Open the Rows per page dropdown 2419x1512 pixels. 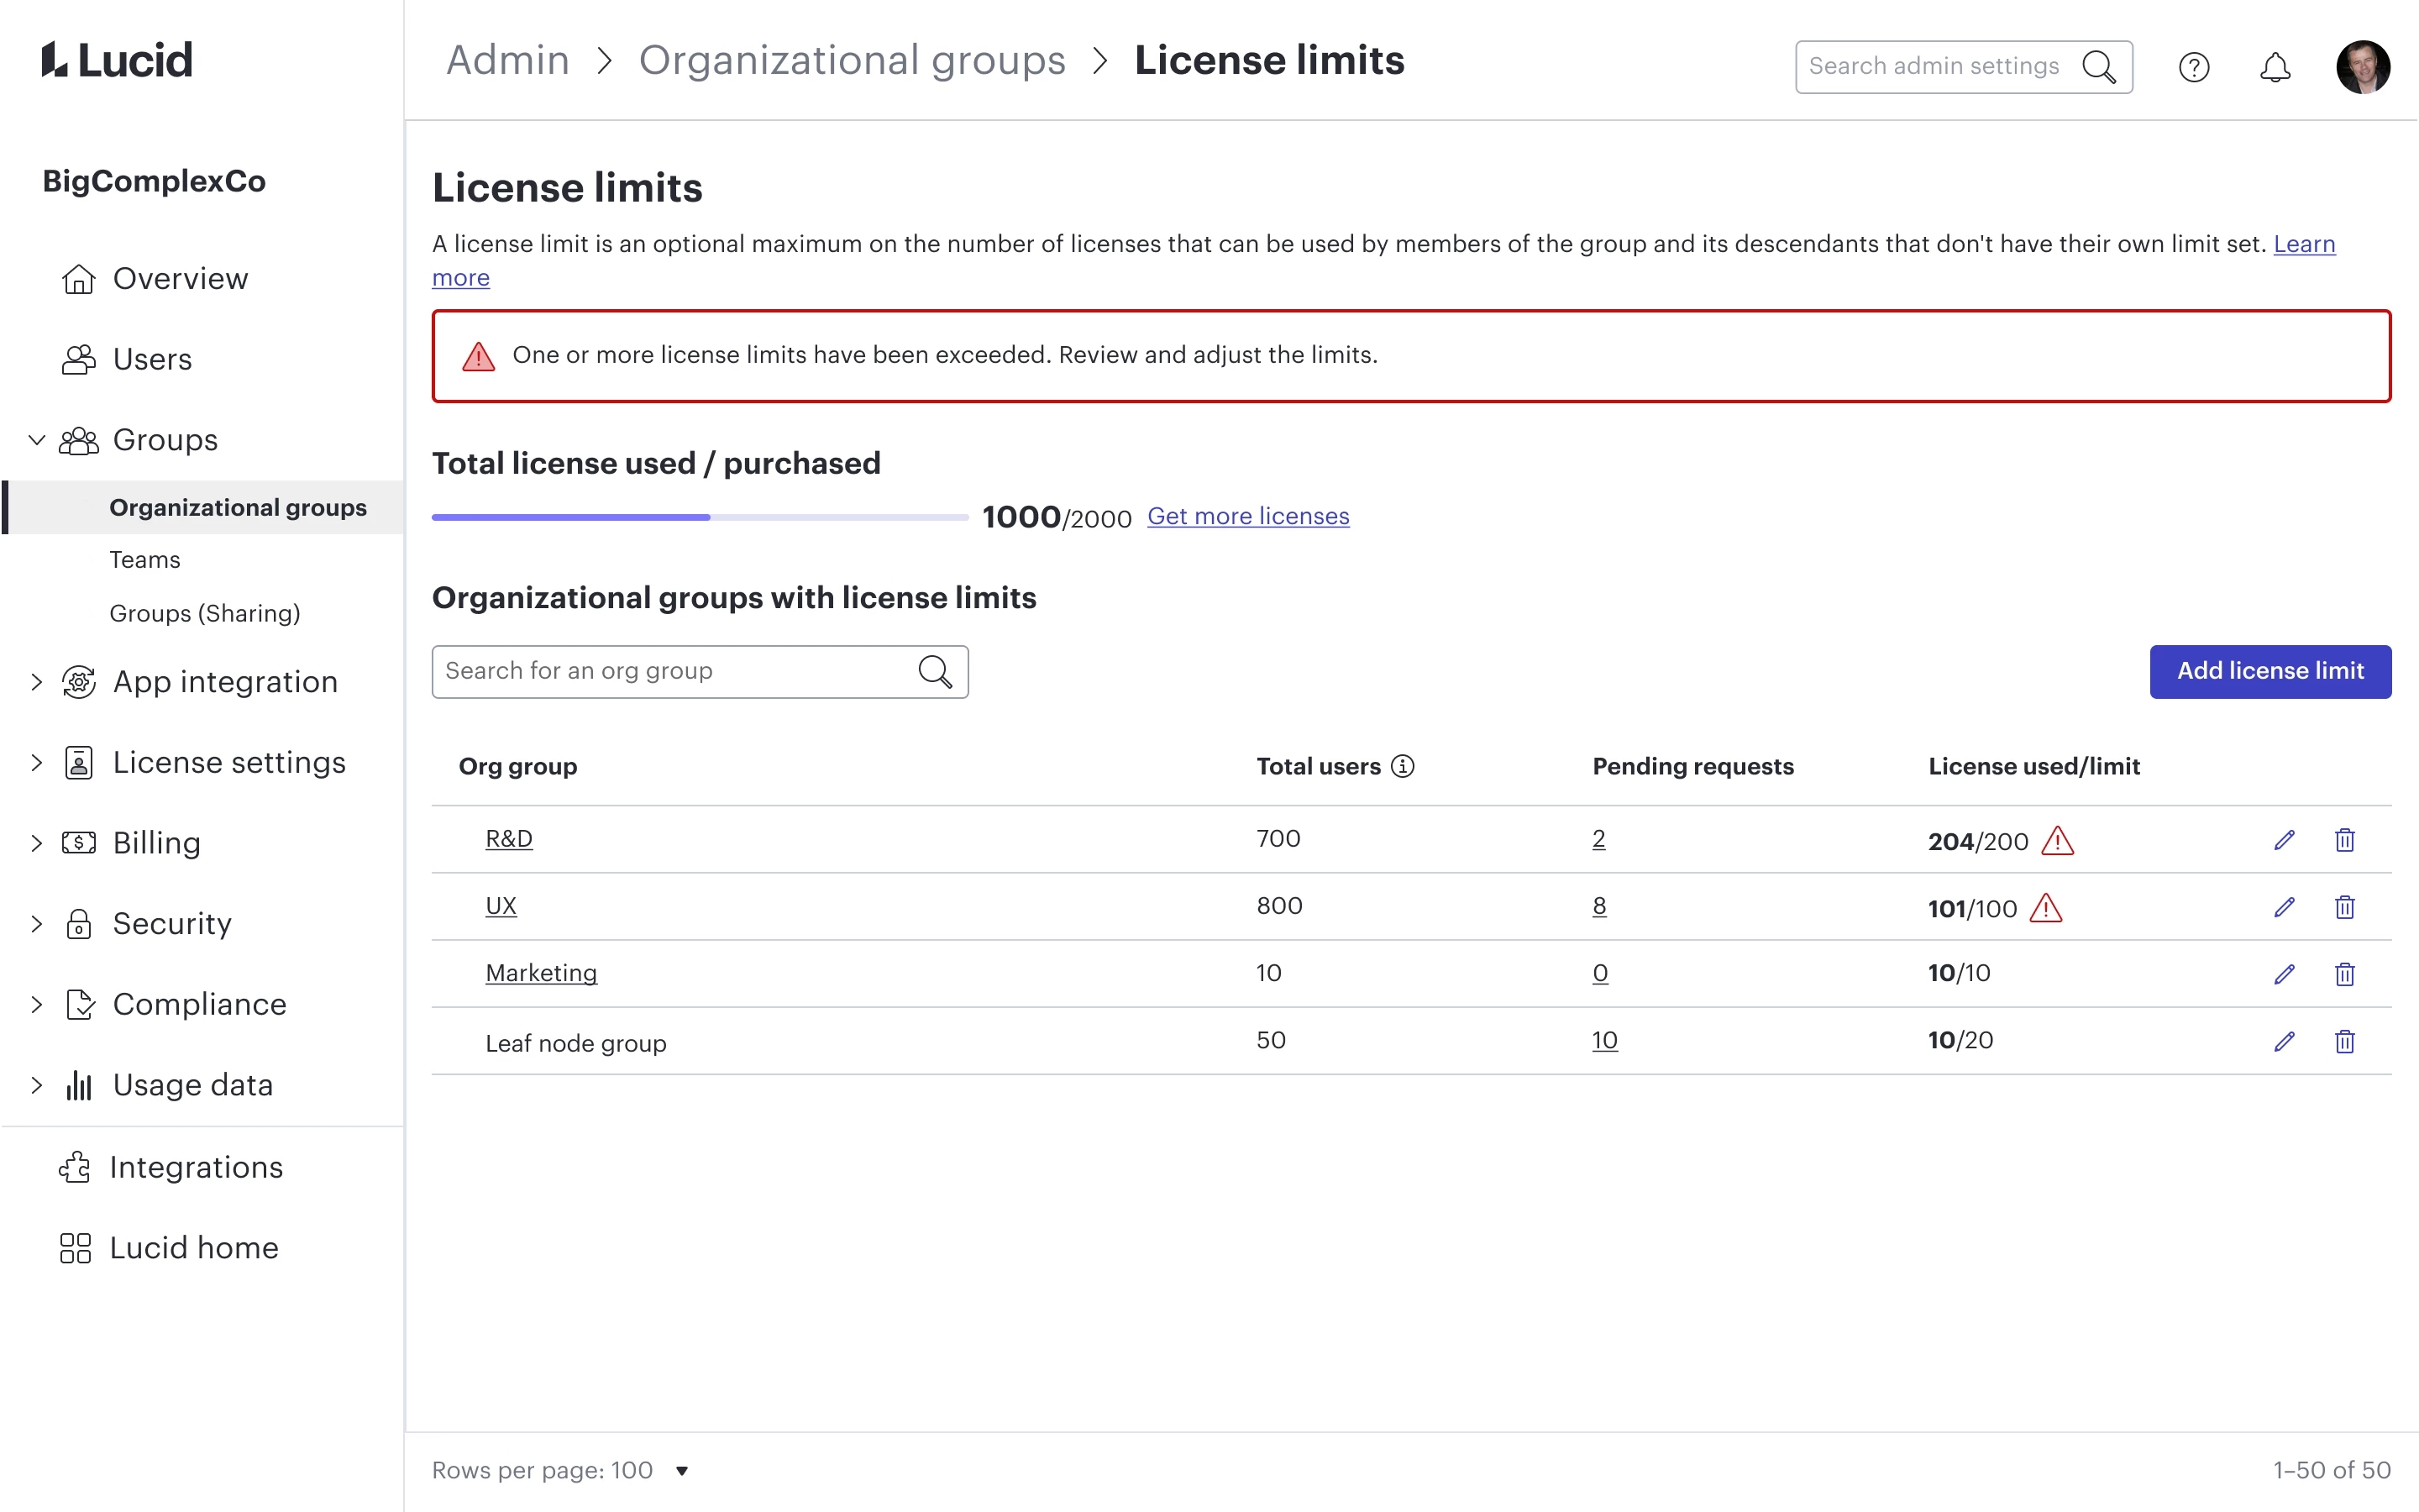[682, 1470]
